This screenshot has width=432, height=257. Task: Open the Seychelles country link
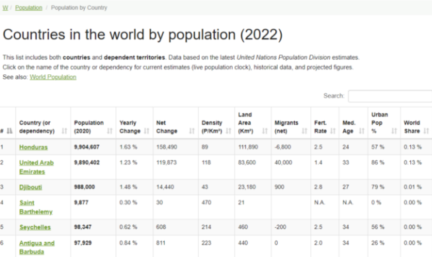tap(35, 227)
